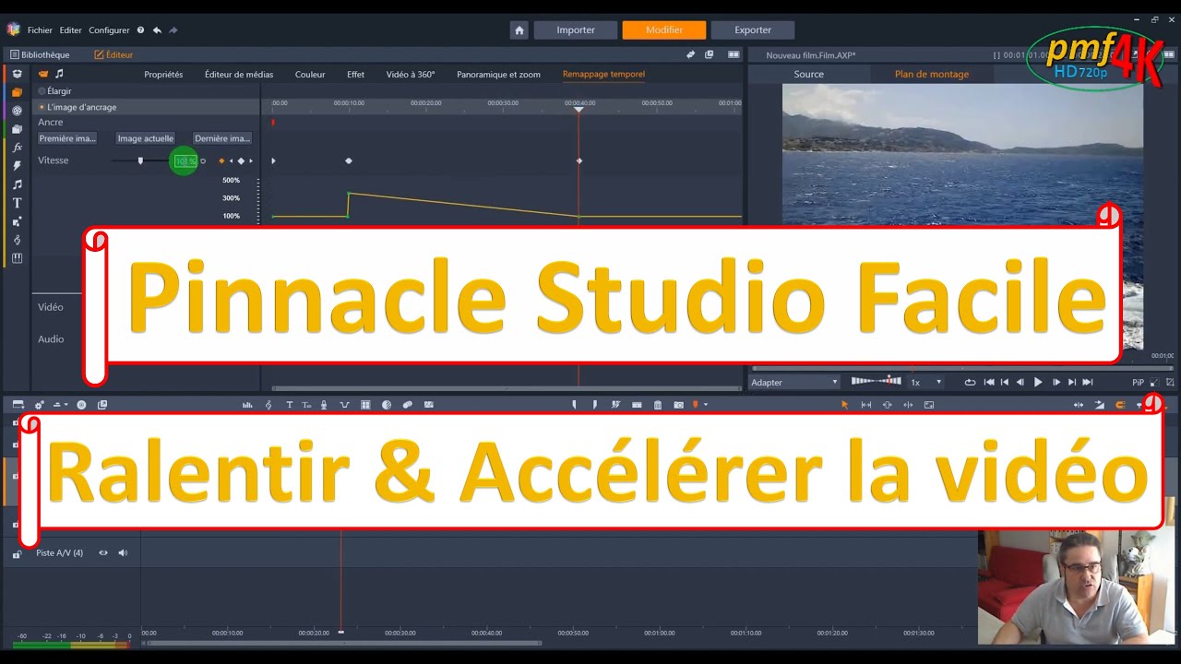
Task: Switch to the Source preview tab
Action: (808, 74)
